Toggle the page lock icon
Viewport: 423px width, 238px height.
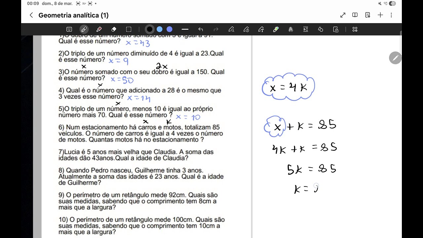pyautogui.click(x=336, y=29)
